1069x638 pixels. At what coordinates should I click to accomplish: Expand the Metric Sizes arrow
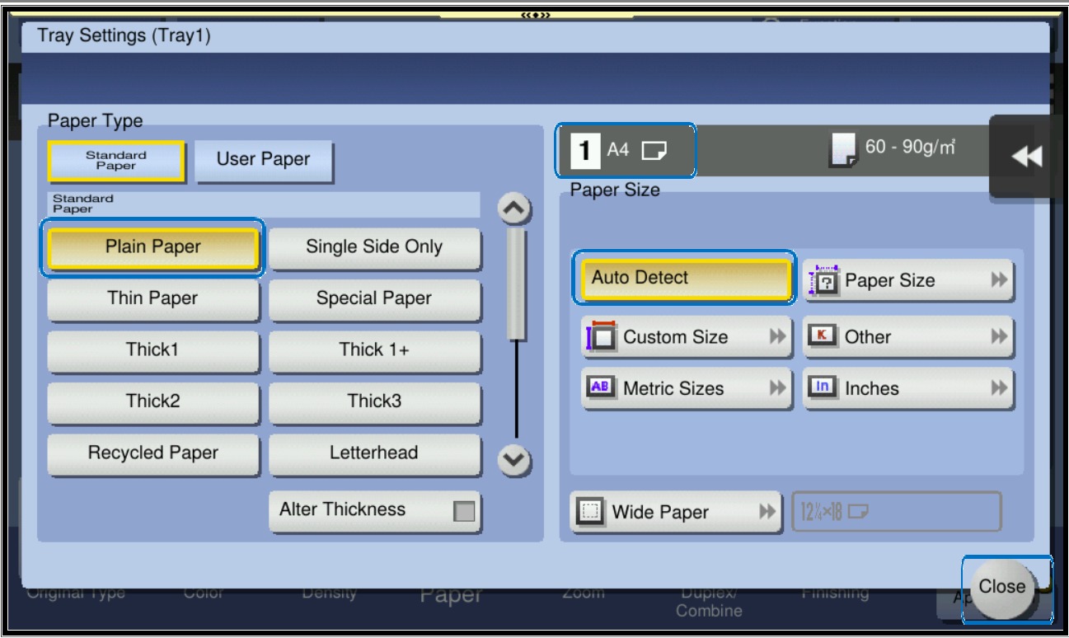point(776,388)
